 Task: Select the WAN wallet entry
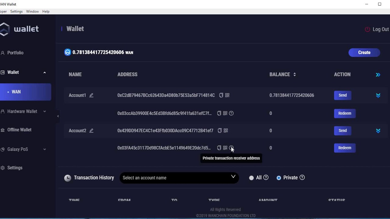point(26,92)
